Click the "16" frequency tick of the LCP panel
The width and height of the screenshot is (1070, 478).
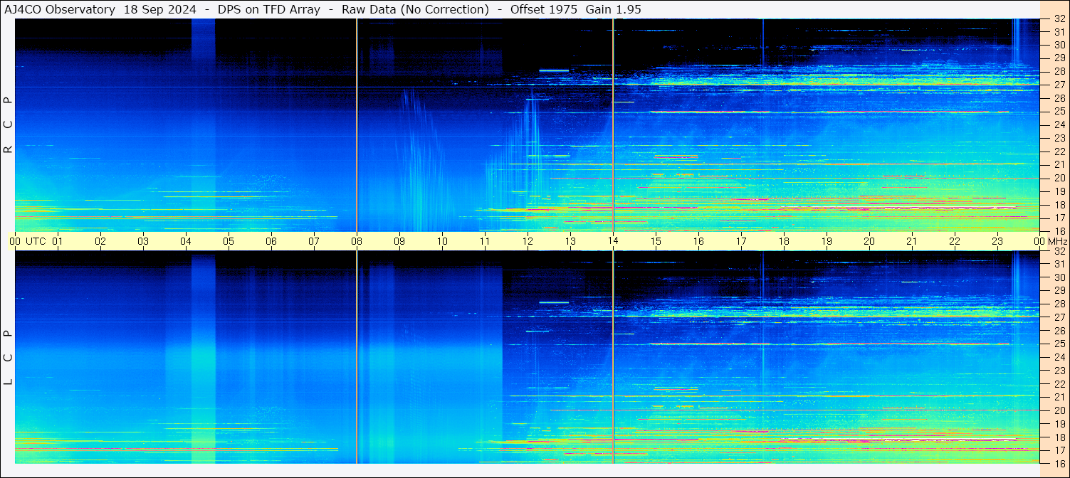1059,463
